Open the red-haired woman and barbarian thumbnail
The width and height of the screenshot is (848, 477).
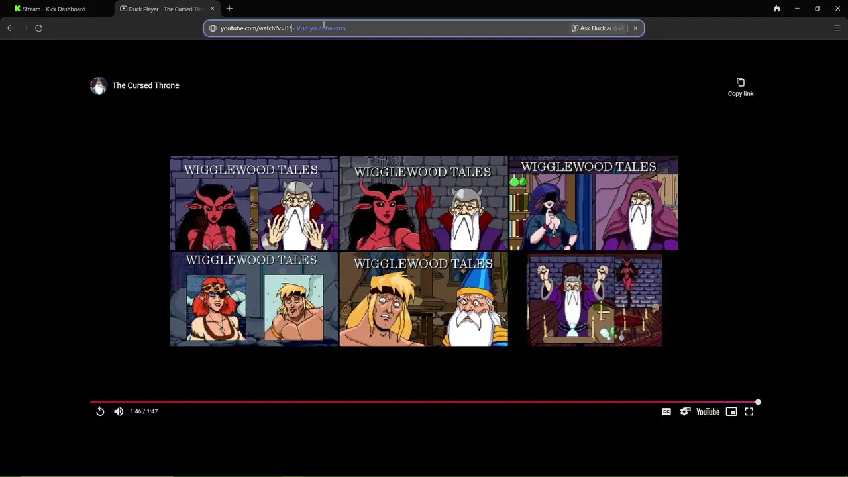[254, 299]
